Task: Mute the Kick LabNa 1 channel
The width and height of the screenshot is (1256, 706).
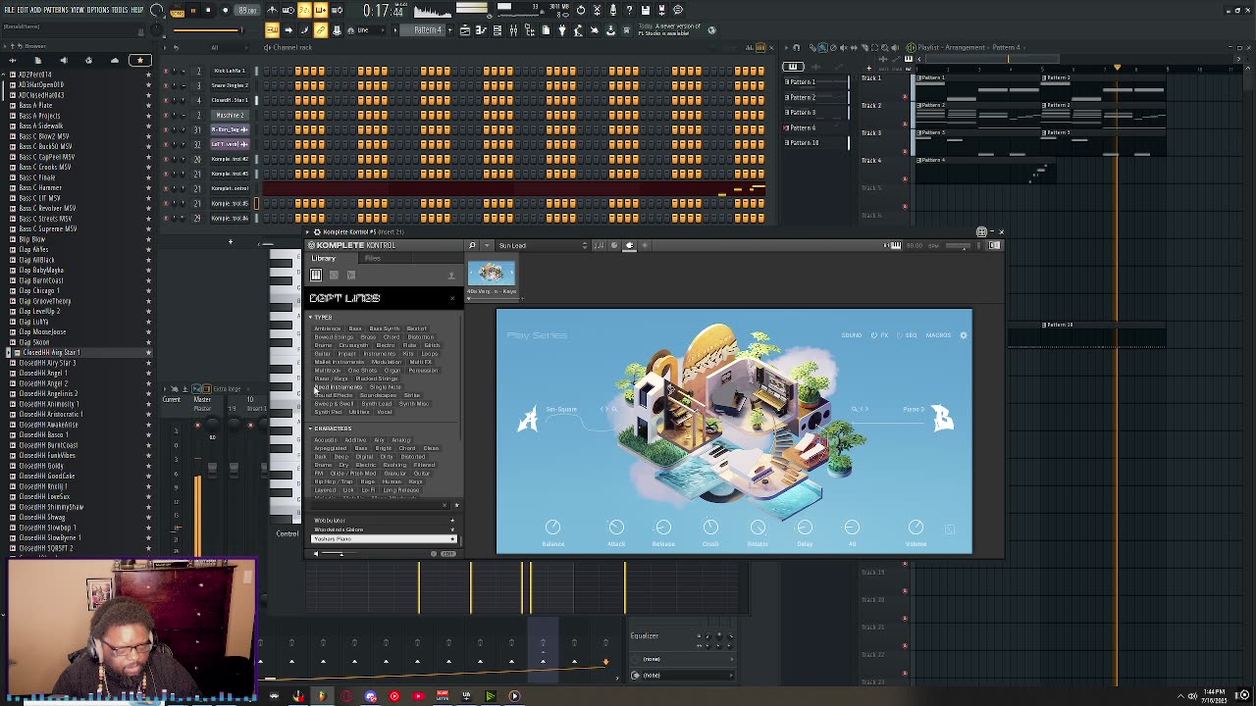Action: coord(168,71)
